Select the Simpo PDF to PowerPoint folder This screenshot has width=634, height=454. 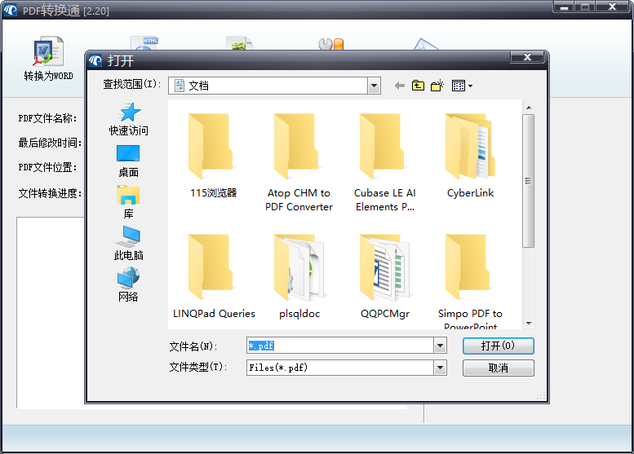[x=470, y=281]
